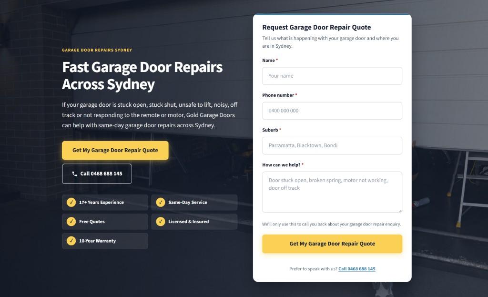
Task: Select the 17+ Years Experience badge
Action: (x=105, y=202)
